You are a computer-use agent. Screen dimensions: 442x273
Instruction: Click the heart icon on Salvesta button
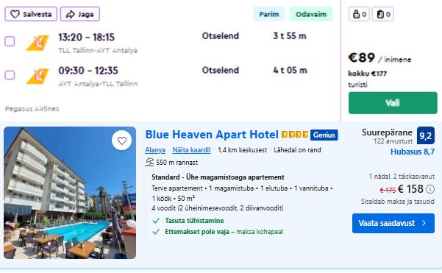(15, 14)
